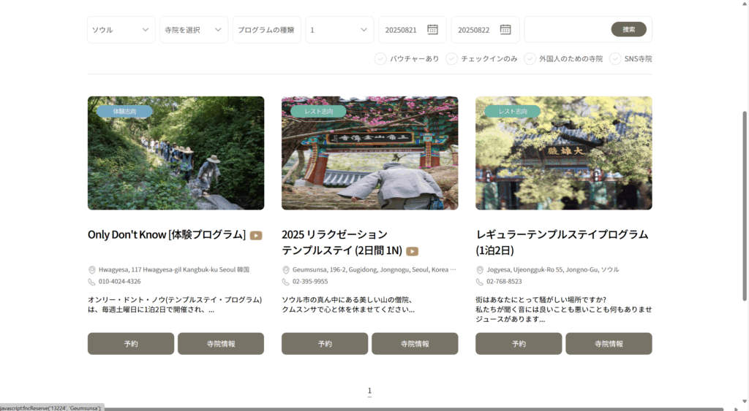Click video icon beside 2025 リラクゼーション title

pyautogui.click(x=413, y=251)
